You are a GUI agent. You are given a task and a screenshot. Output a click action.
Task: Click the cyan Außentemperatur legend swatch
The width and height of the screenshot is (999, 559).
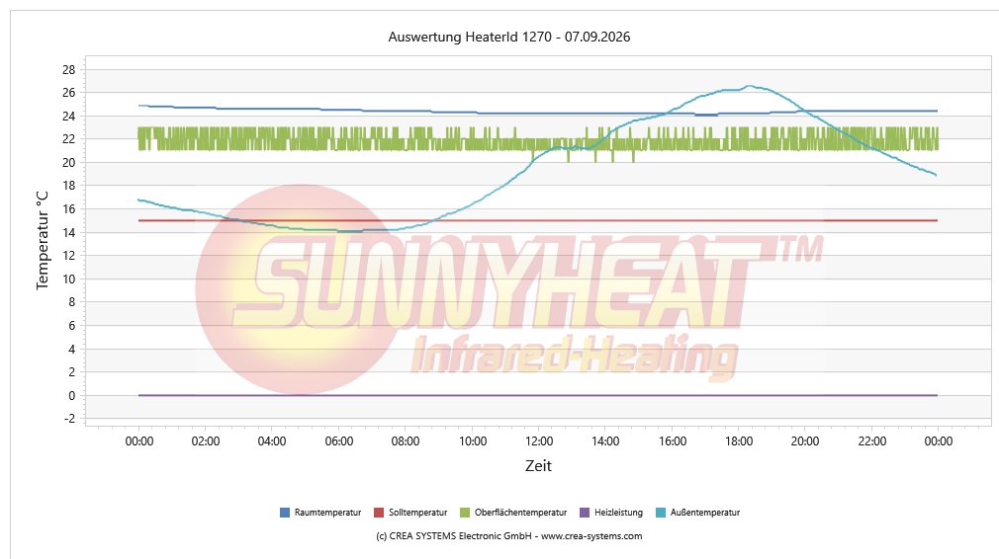pos(661,513)
